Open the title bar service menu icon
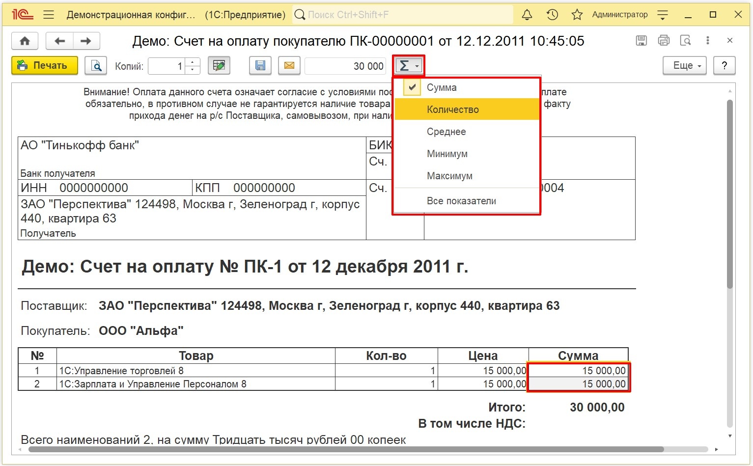The image size is (753, 466). [x=663, y=15]
